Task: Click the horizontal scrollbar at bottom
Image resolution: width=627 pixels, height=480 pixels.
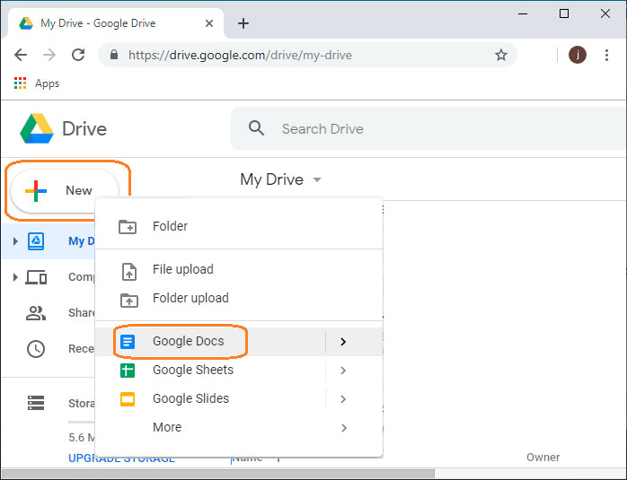Action: 218,474
